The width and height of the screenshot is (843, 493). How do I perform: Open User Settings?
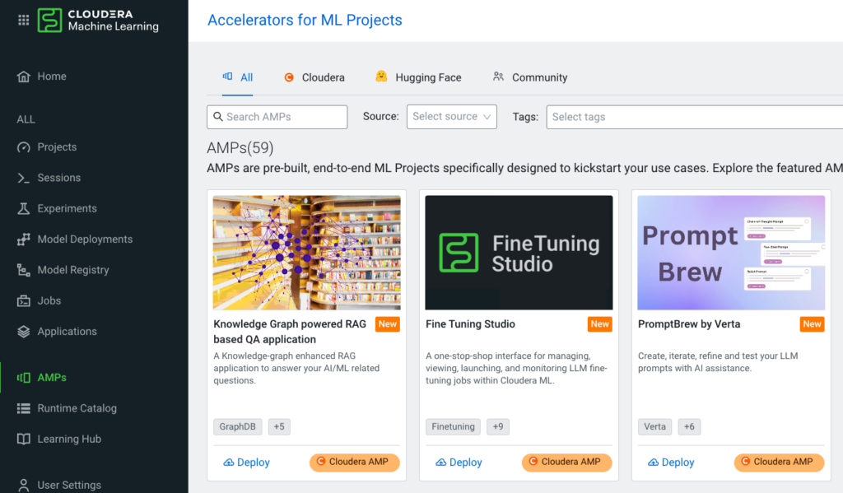67,484
